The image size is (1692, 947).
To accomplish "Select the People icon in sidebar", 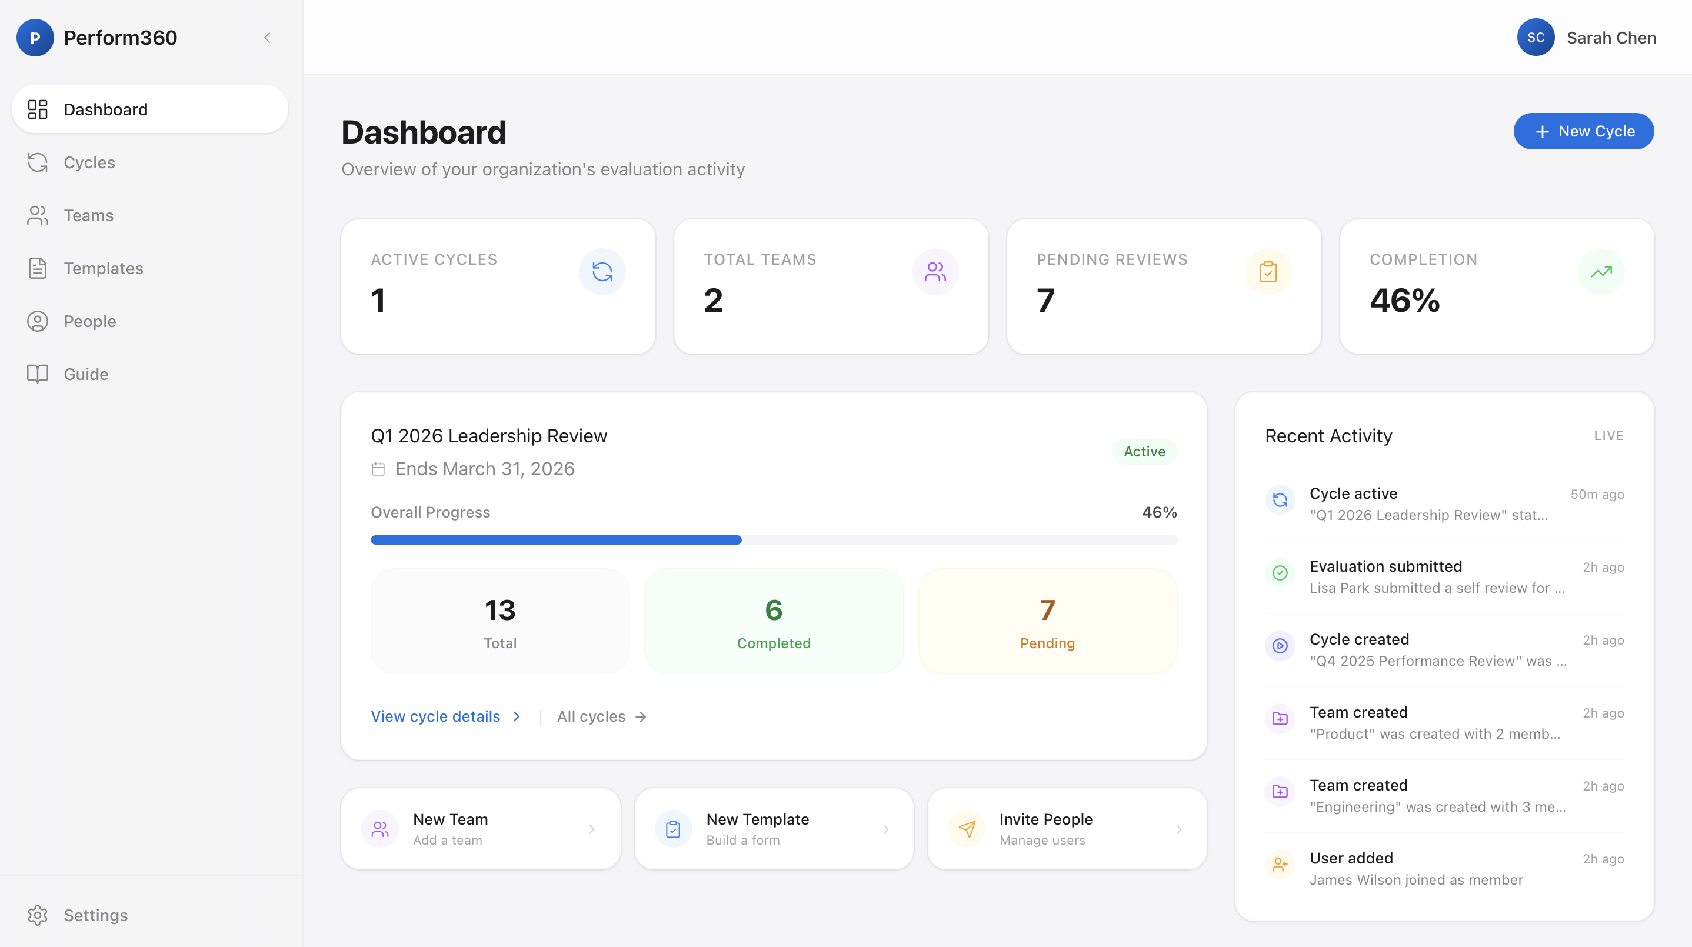I will coord(38,321).
